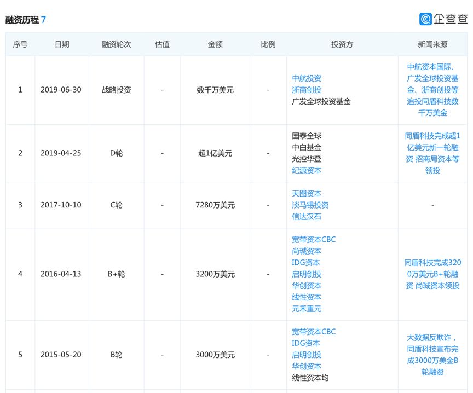The image size is (473, 393).
Task: Select round cell B+轮
Action: click(x=117, y=274)
